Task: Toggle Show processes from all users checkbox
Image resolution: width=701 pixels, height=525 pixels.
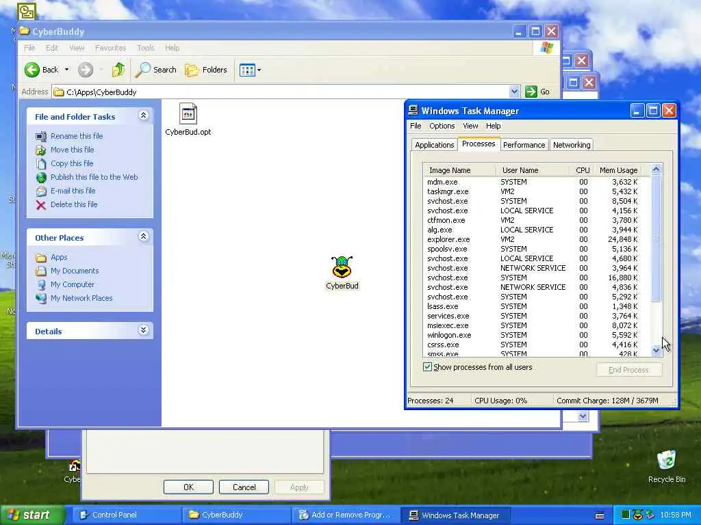Action: [x=427, y=367]
